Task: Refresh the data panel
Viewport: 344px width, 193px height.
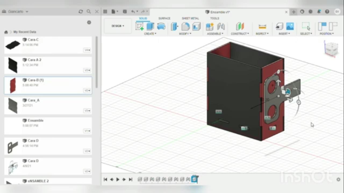Action: (81, 12)
